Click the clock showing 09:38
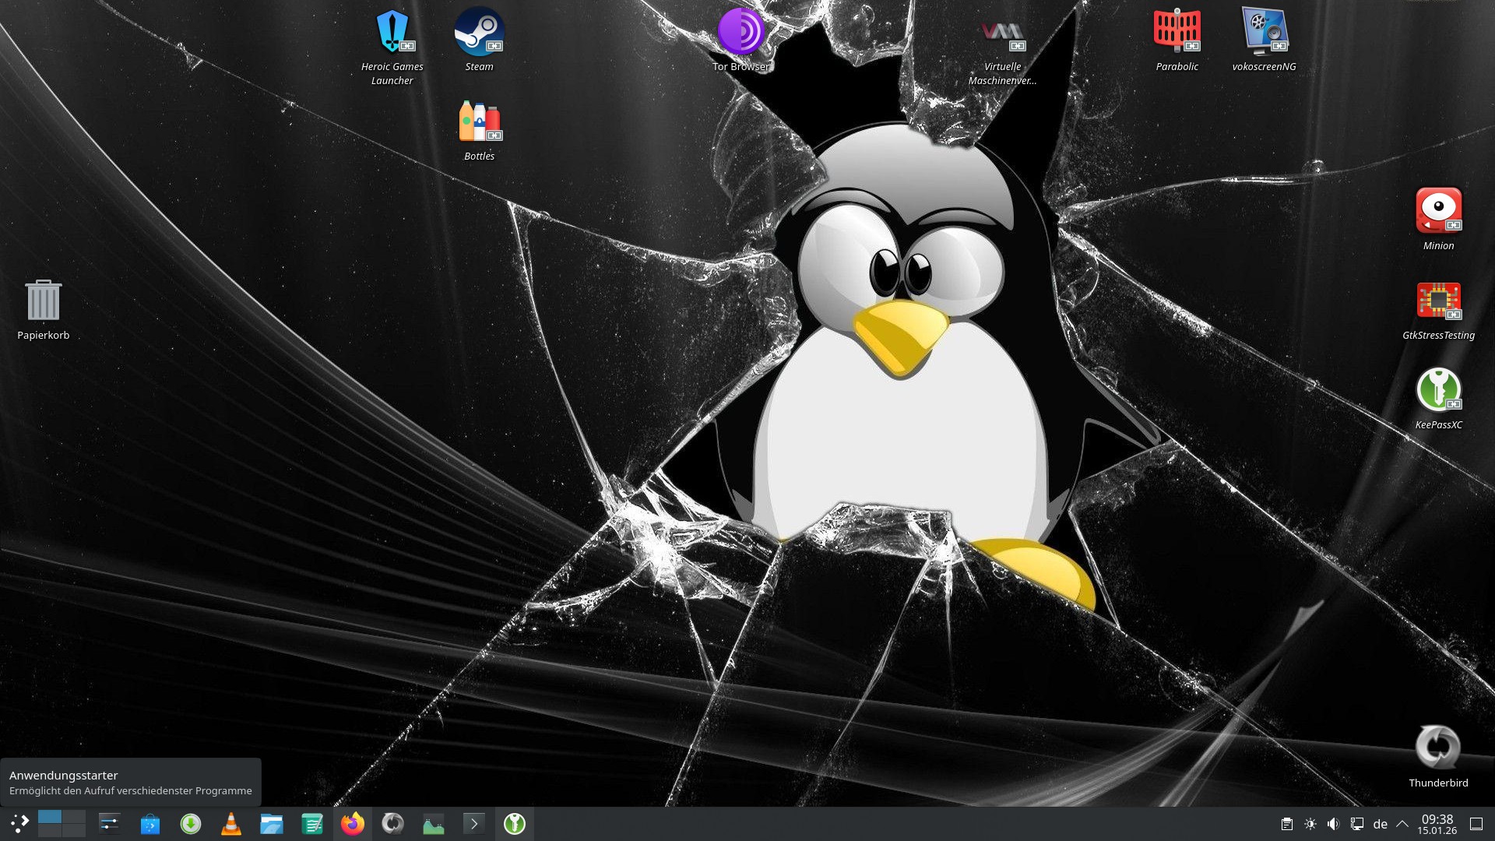 point(1437,824)
